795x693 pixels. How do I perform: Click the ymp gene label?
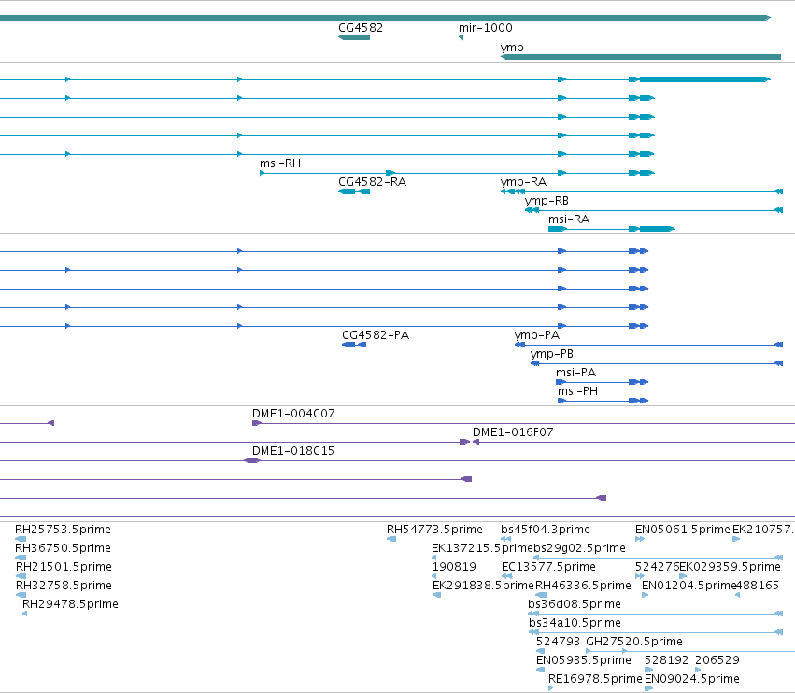512,48
